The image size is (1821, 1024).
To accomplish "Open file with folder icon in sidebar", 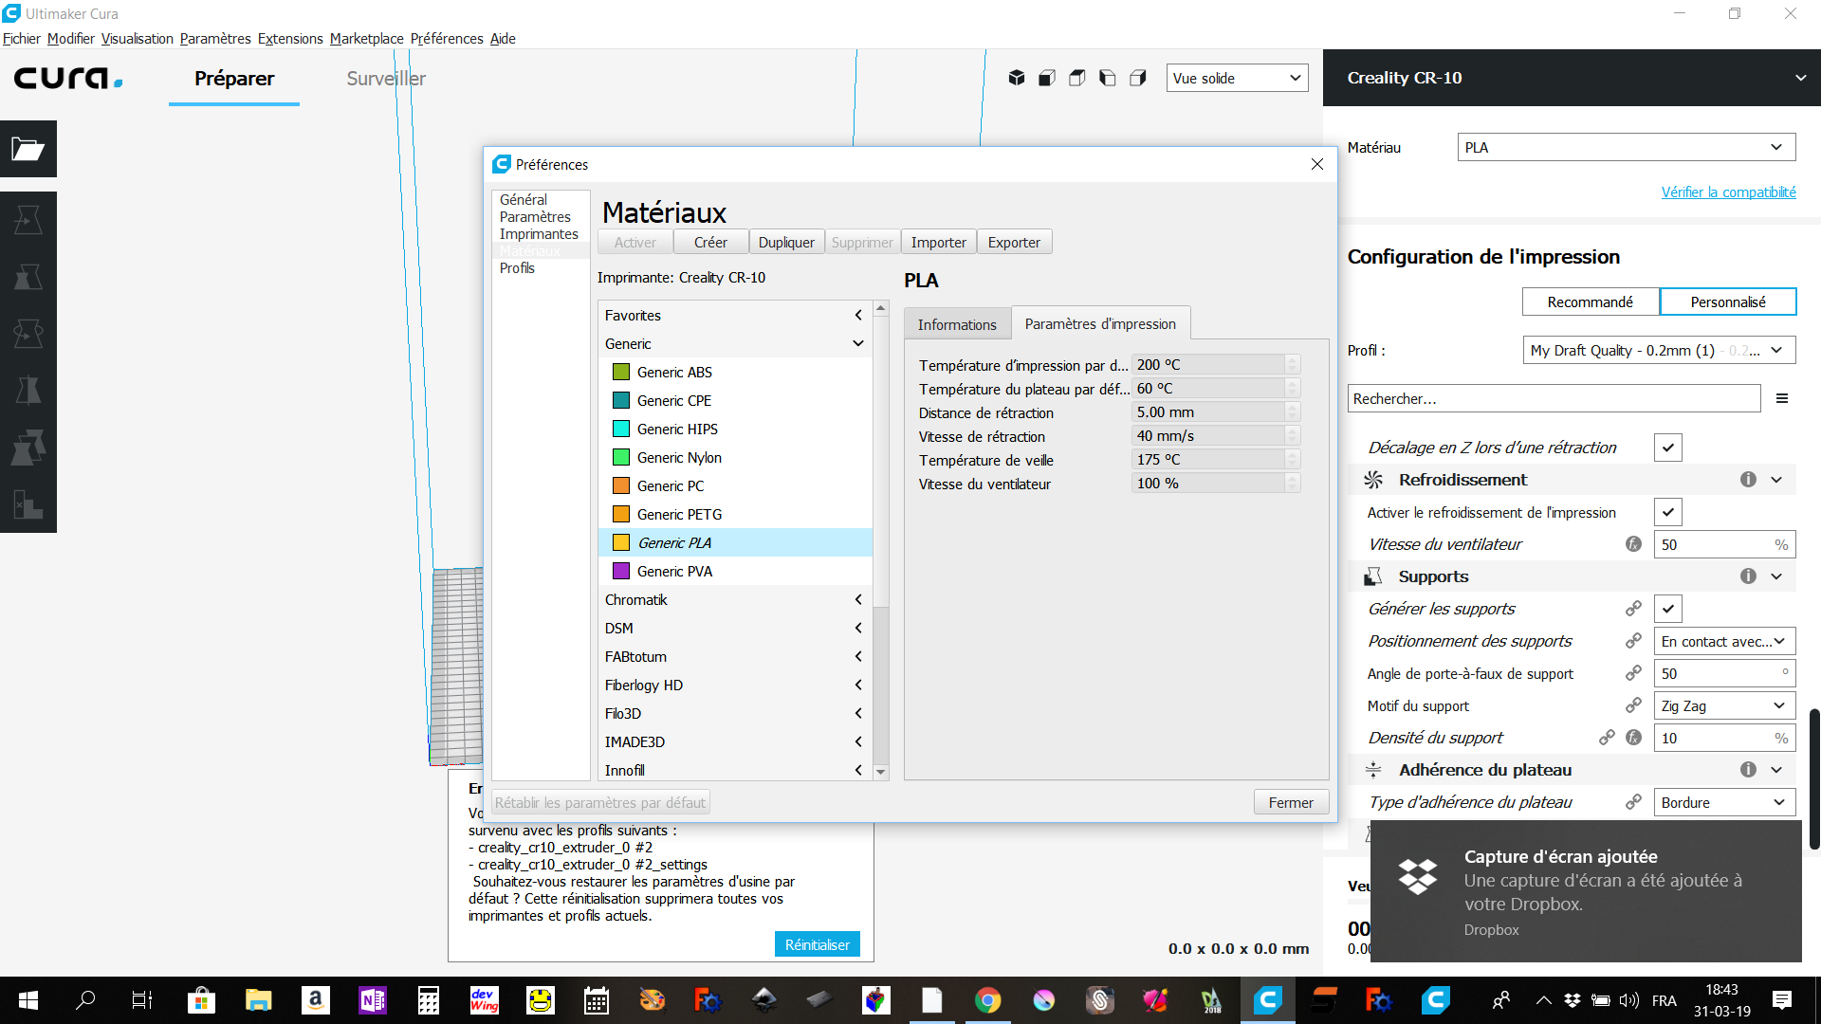I will pos(28,149).
